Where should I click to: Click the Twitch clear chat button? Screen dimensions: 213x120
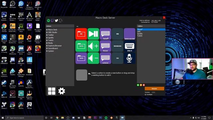129,34
